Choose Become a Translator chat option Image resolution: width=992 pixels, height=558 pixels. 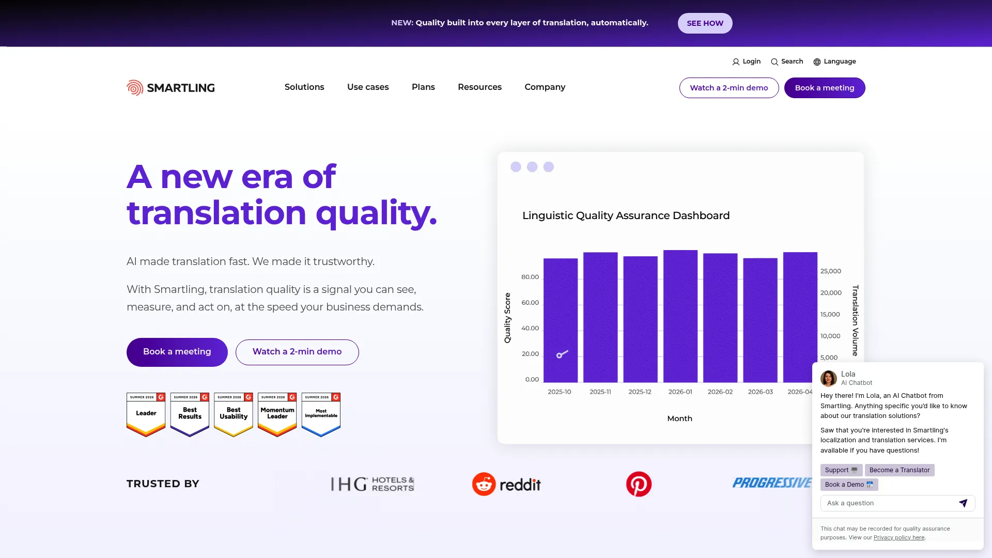click(x=900, y=470)
